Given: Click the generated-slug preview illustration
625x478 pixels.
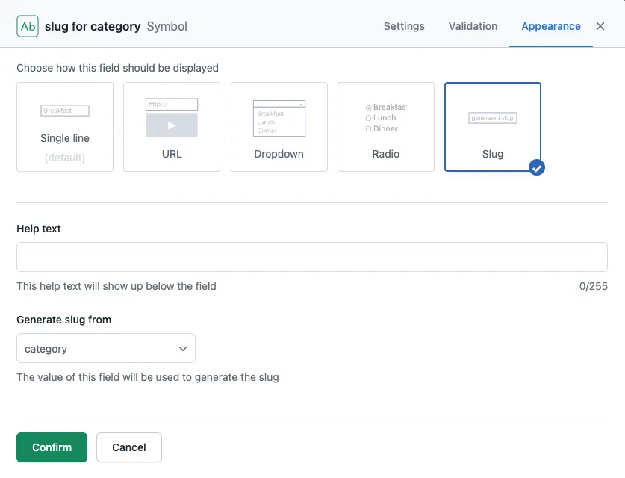Looking at the screenshot, I should click(492, 118).
